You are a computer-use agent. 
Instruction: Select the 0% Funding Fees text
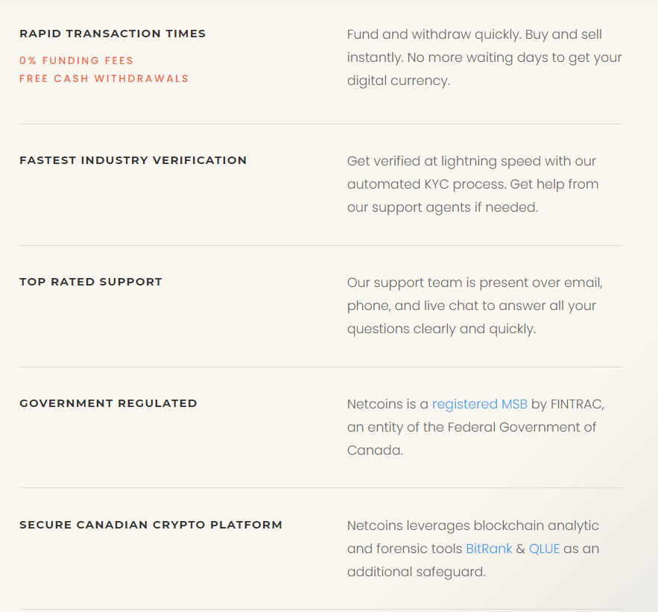click(x=77, y=60)
